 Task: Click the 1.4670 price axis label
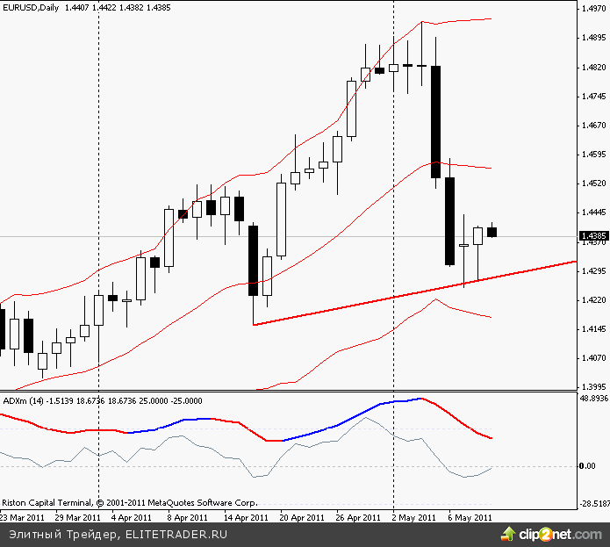coord(593,126)
